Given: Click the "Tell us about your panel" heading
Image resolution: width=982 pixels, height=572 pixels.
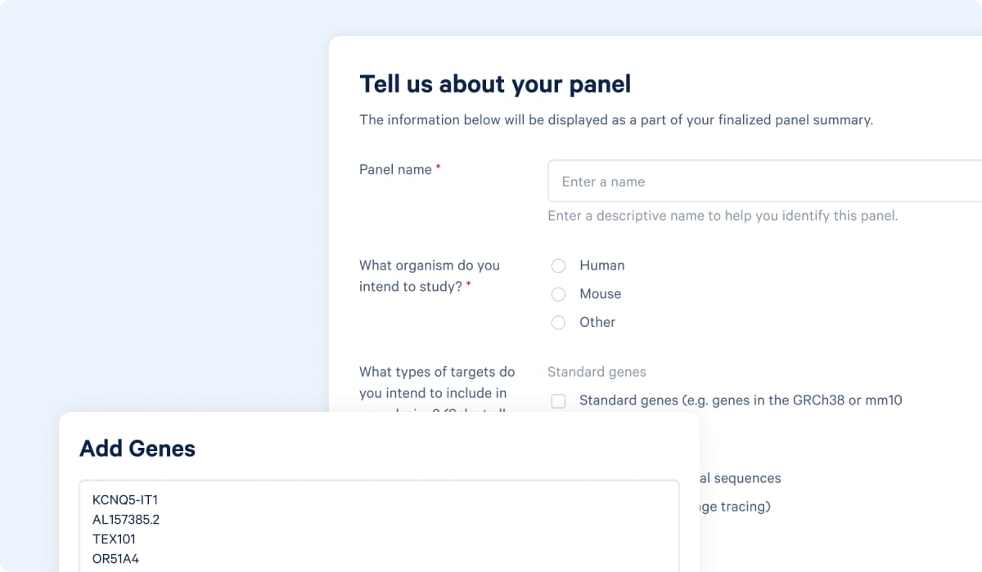Looking at the screenshot, I should click(x=495, y=84).
